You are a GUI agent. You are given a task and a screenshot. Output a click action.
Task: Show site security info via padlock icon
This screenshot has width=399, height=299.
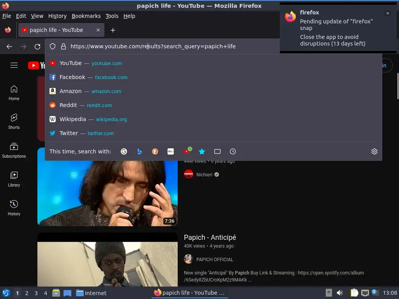64,46
